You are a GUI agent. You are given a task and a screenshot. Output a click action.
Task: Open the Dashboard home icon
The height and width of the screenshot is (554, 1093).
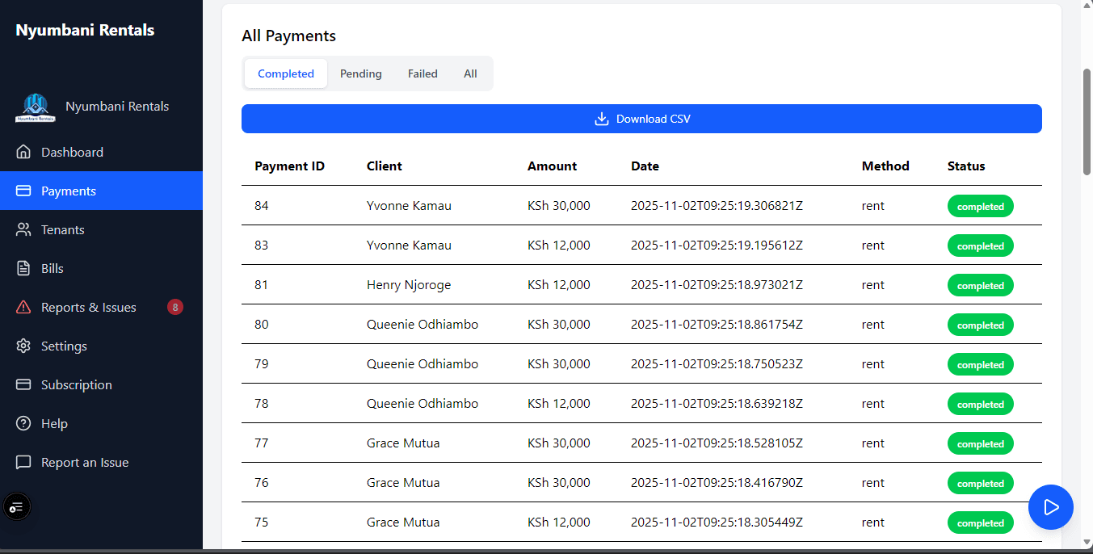point(22,152)
